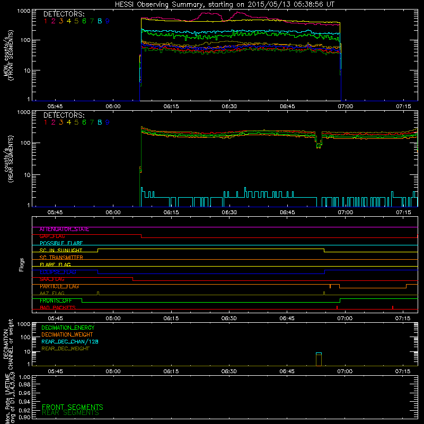Click DETECTORS: heading in front segments plot
This screenshot has height=424, width=424.
(x=64, y=14)
